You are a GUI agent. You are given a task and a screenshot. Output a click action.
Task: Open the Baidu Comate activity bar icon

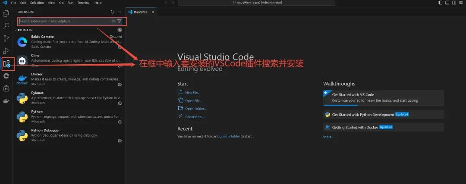click(6, 76)
